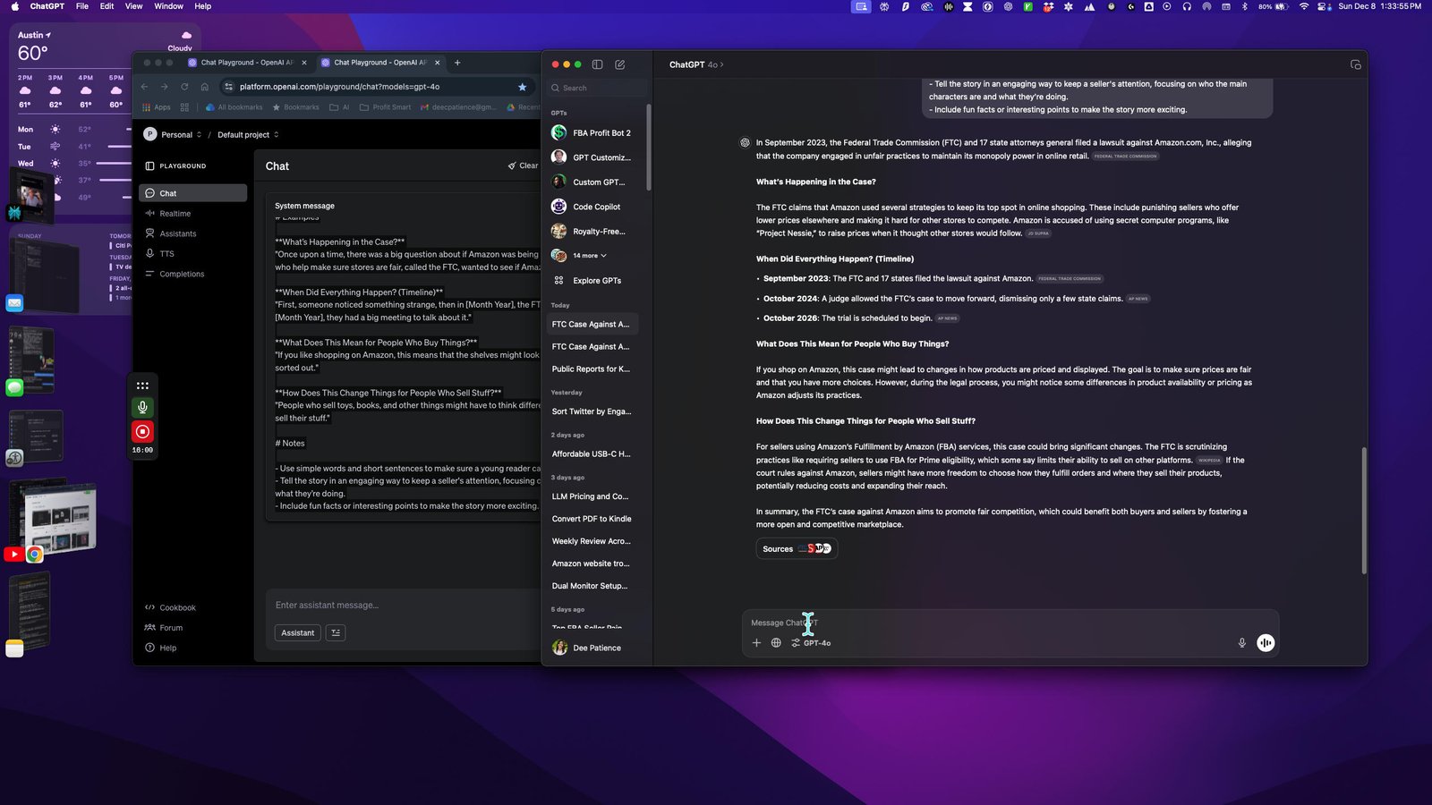The image size is (1432, 805).
Task: Open the Default project selector
Action: 248,135
